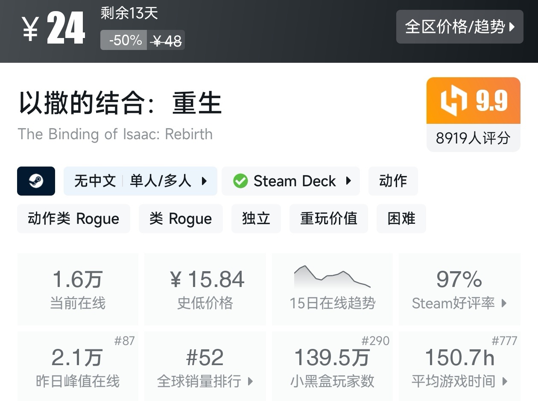The image size is (538, 401).
Task: Select the 类 Rogue tag
Action: point(181,219)
